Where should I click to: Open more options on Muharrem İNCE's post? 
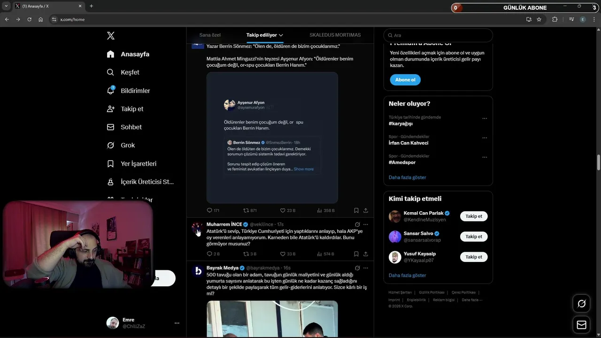click(366, 224)
